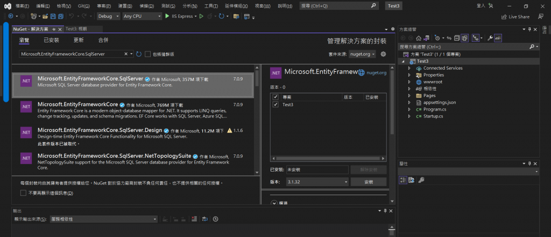The width and height of the screenshot is (551, 237).
Task: Uncheck the Test3 project checkbox
Action: (275, 105)
